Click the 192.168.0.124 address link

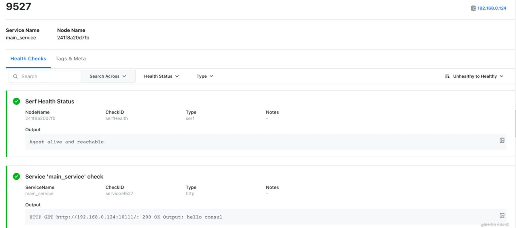492,8
